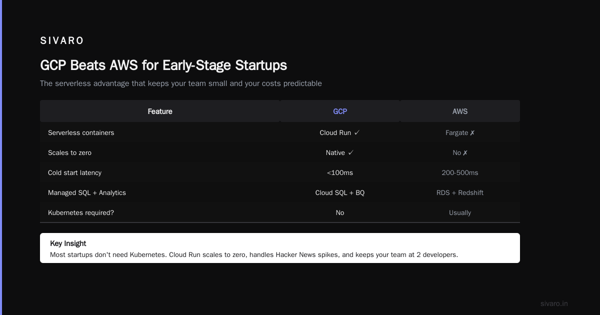The width and height of the screenshot is (600, 315).
Task: Select the GCP column header
Action: [x=340, y=111]
